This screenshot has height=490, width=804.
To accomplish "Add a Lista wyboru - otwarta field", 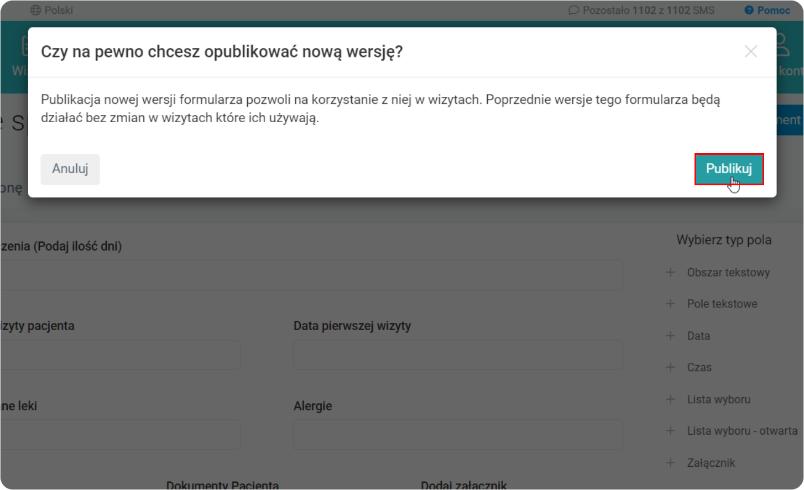I will click(743, 431).
